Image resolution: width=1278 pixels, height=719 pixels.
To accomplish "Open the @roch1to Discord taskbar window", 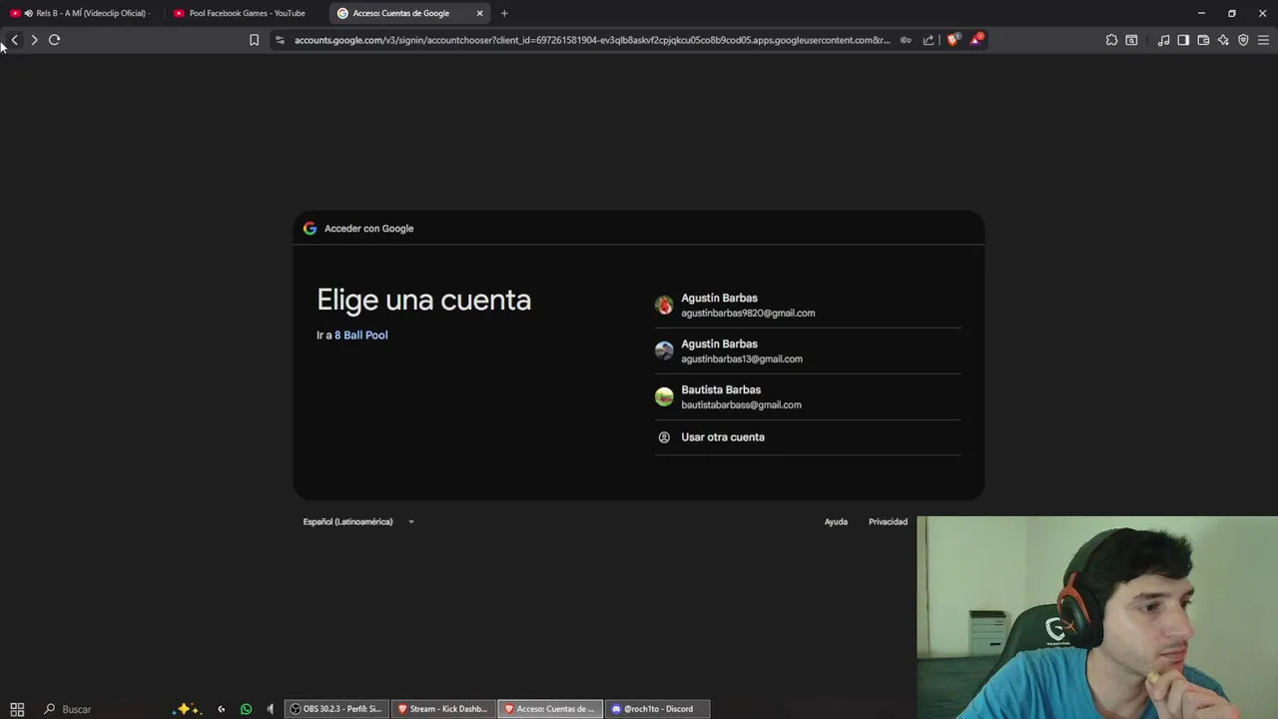I will [657, 709].
